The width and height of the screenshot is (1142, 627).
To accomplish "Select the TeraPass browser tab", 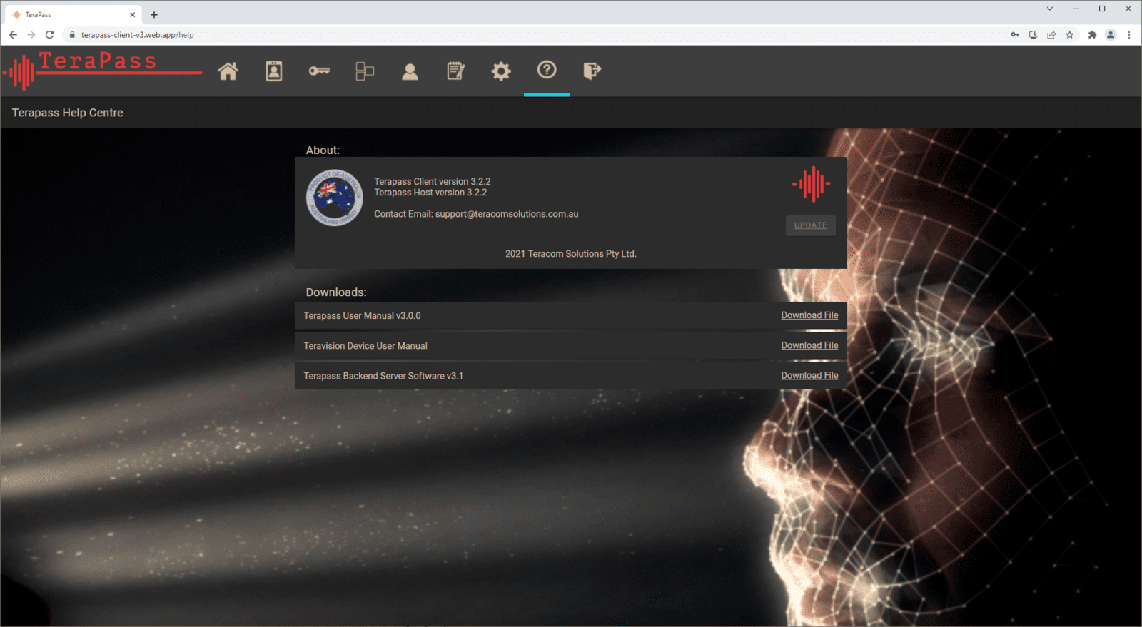I will click(71, 14).
